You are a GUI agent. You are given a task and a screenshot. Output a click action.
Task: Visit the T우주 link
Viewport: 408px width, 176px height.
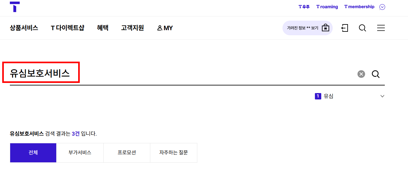click(304, 7)
